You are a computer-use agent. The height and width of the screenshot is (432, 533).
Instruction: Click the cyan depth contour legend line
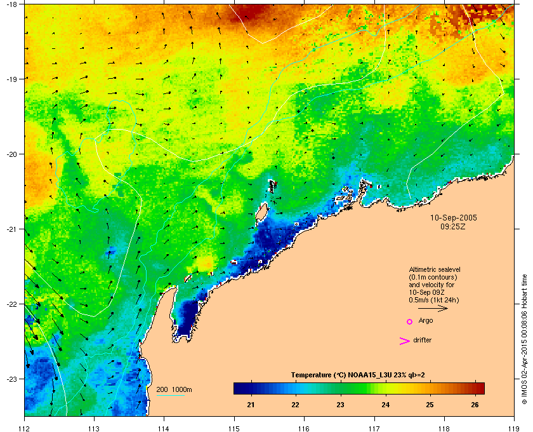tap(170, 396)
